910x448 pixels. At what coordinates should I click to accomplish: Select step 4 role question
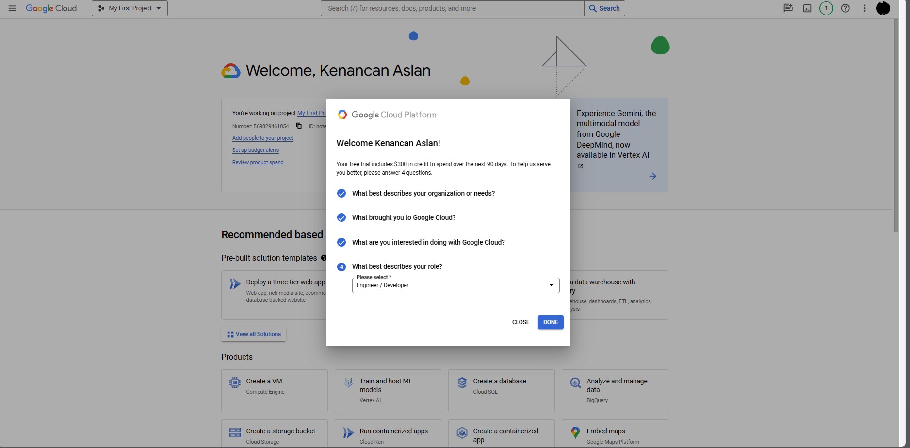(397, 266)
